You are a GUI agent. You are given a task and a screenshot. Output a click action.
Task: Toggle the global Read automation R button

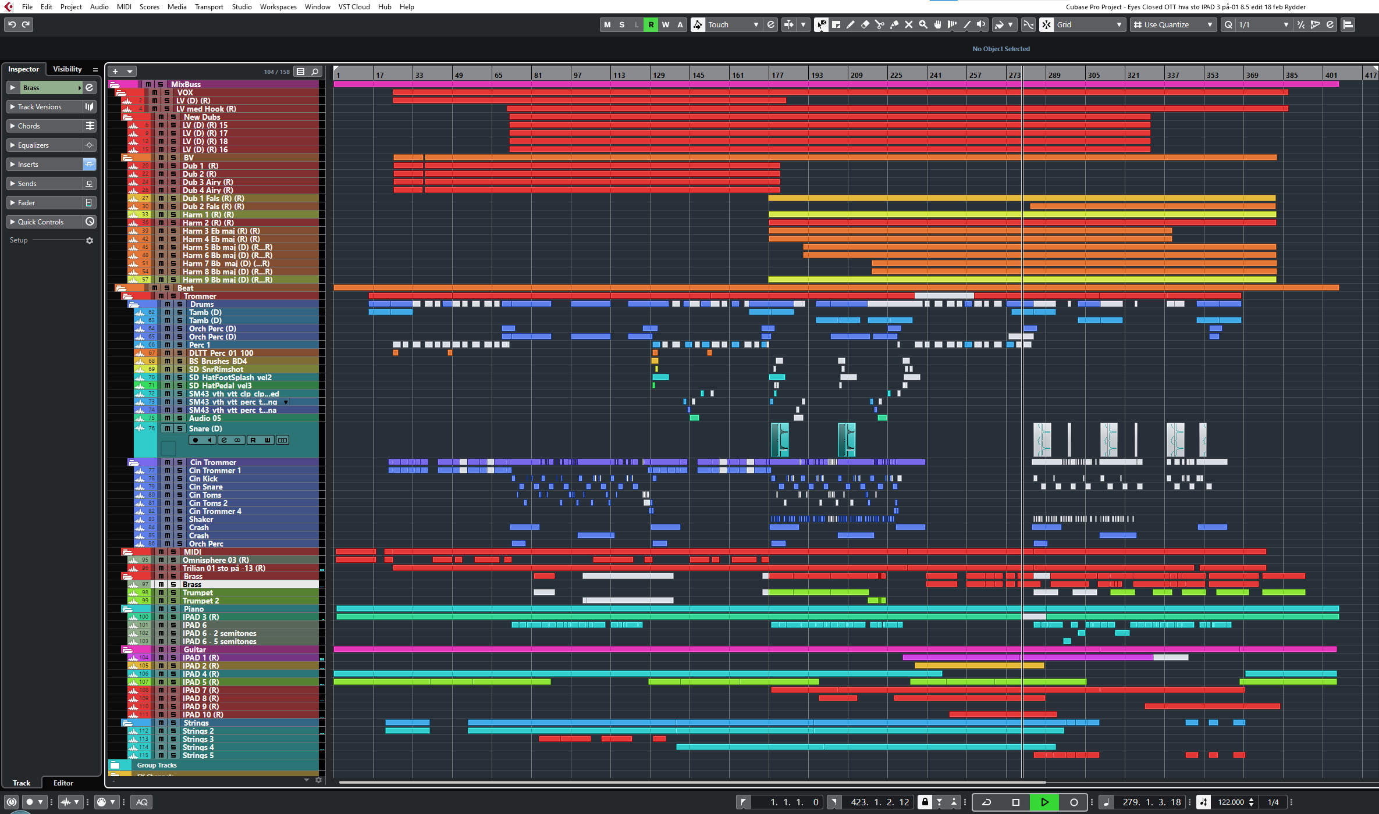(x=651, y=24)
